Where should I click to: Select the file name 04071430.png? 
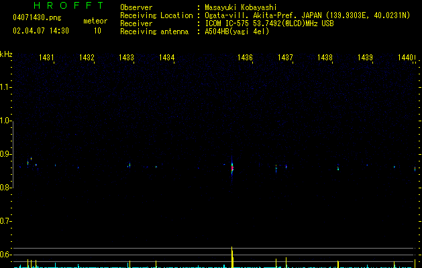point(37,17)
